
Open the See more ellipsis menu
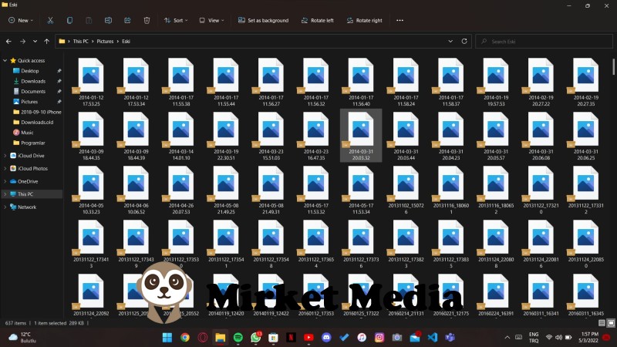coord(400,20)
